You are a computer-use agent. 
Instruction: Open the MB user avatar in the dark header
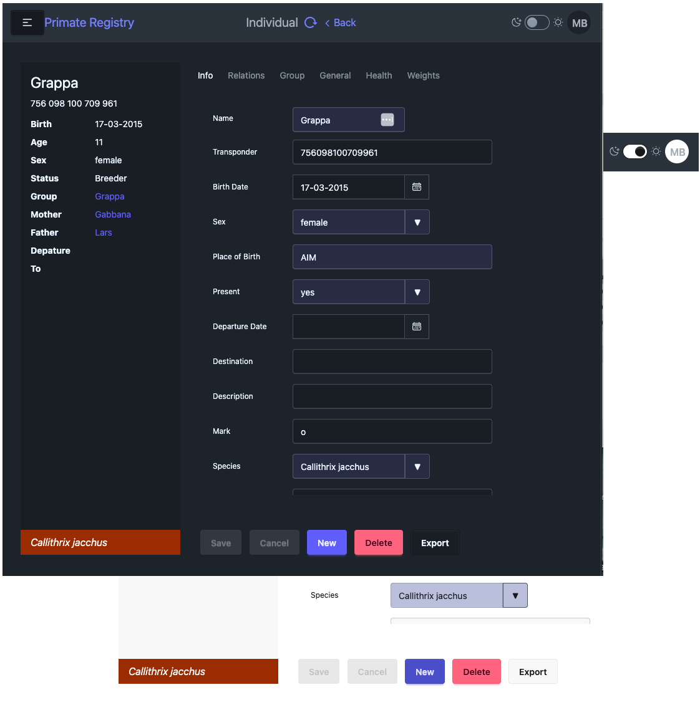580,23
